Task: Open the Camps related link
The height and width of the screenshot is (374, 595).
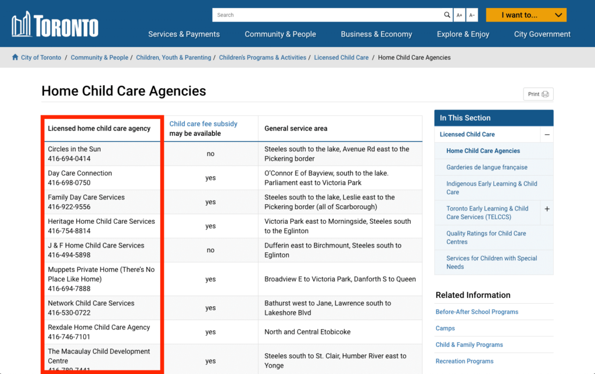Action: click(445, 328)
